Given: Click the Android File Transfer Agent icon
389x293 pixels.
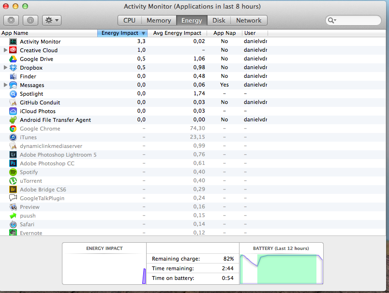Looking at the screenshot, I should (x=13, y=120).
